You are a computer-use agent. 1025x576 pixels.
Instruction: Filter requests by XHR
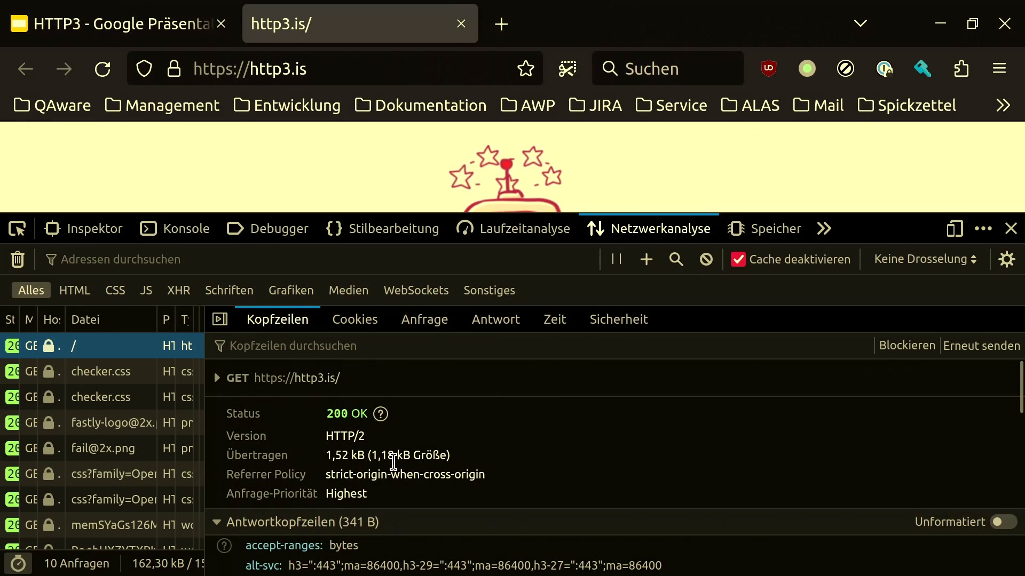coord(179,291)
